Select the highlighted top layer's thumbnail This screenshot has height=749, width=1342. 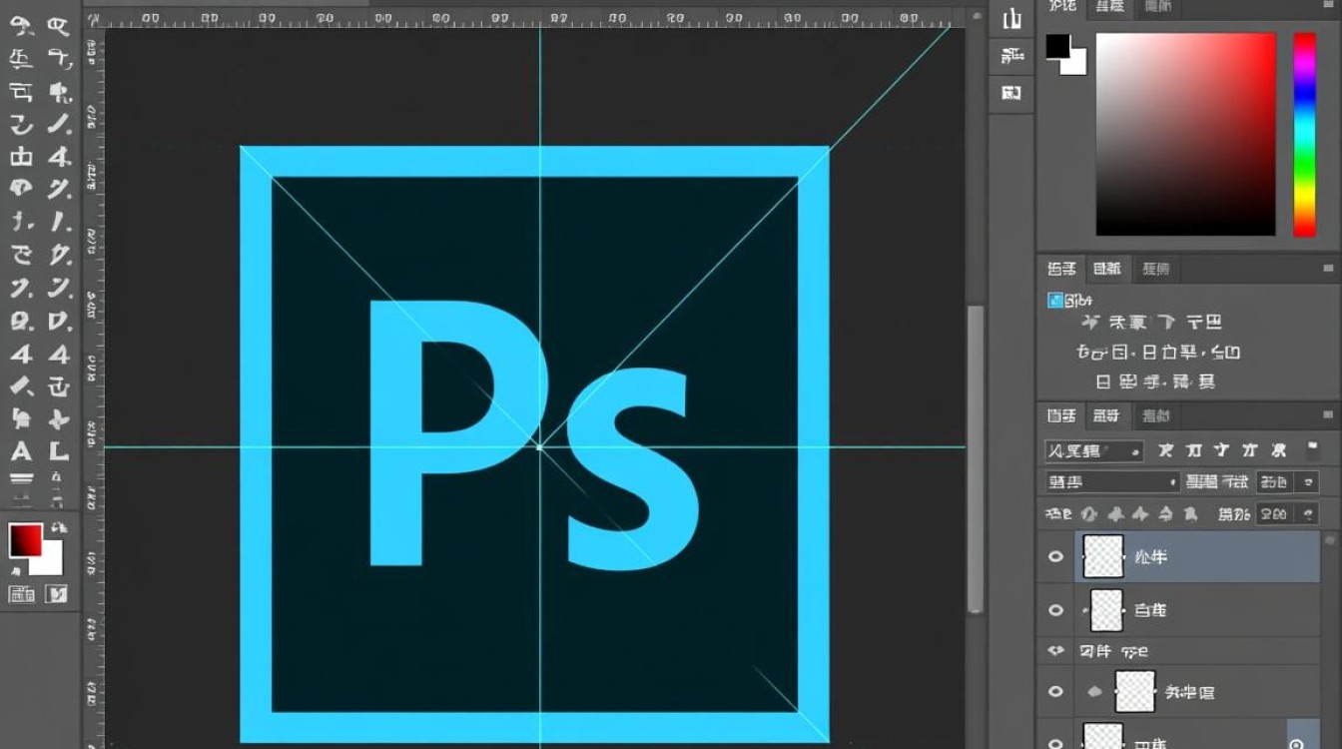pos(1104,556)
